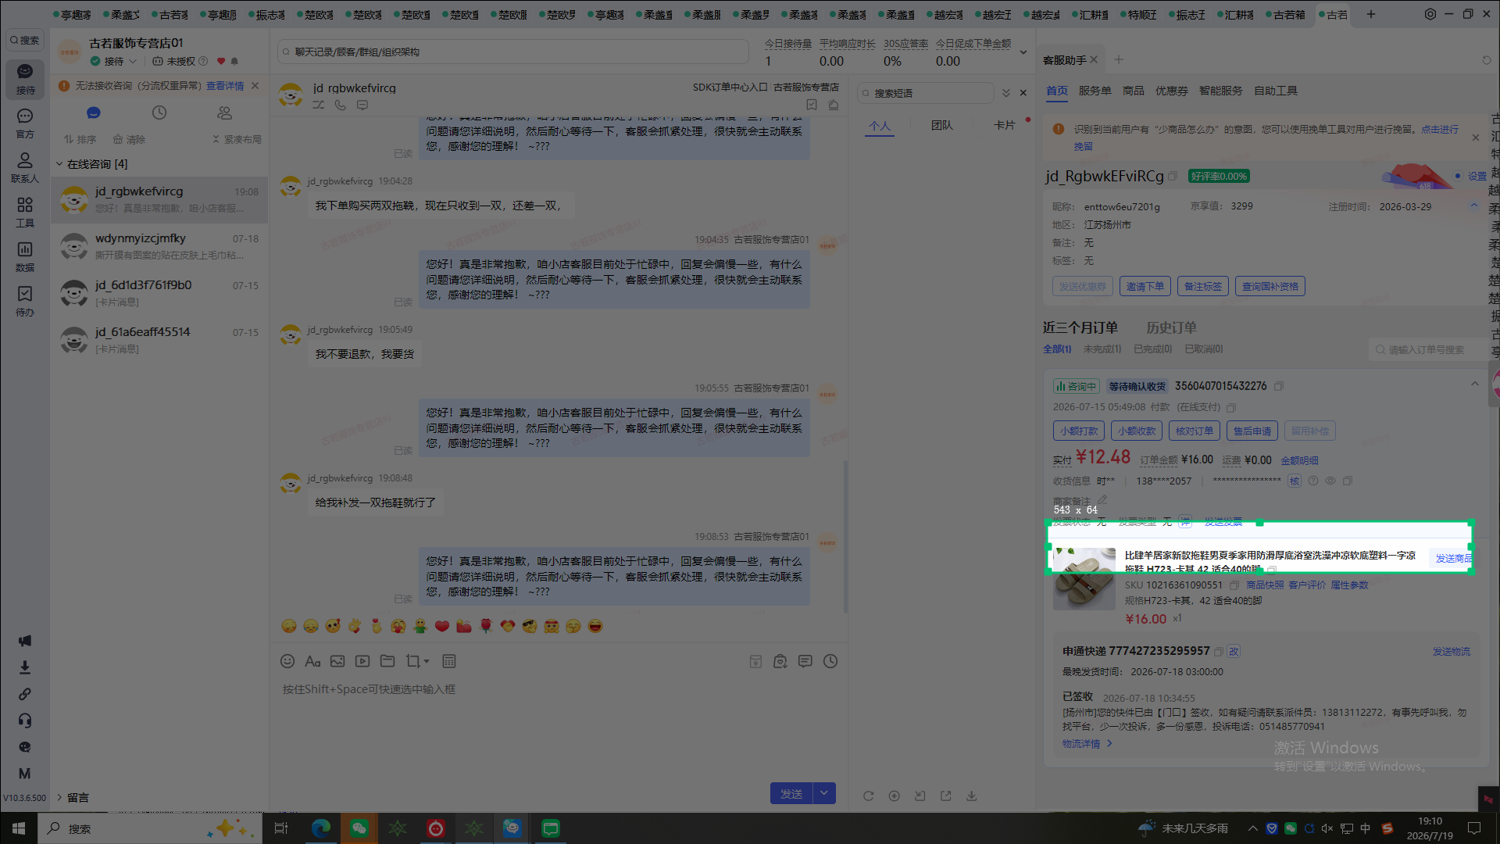Open the screenshot options dropdown arrow

tap(427, 661)
